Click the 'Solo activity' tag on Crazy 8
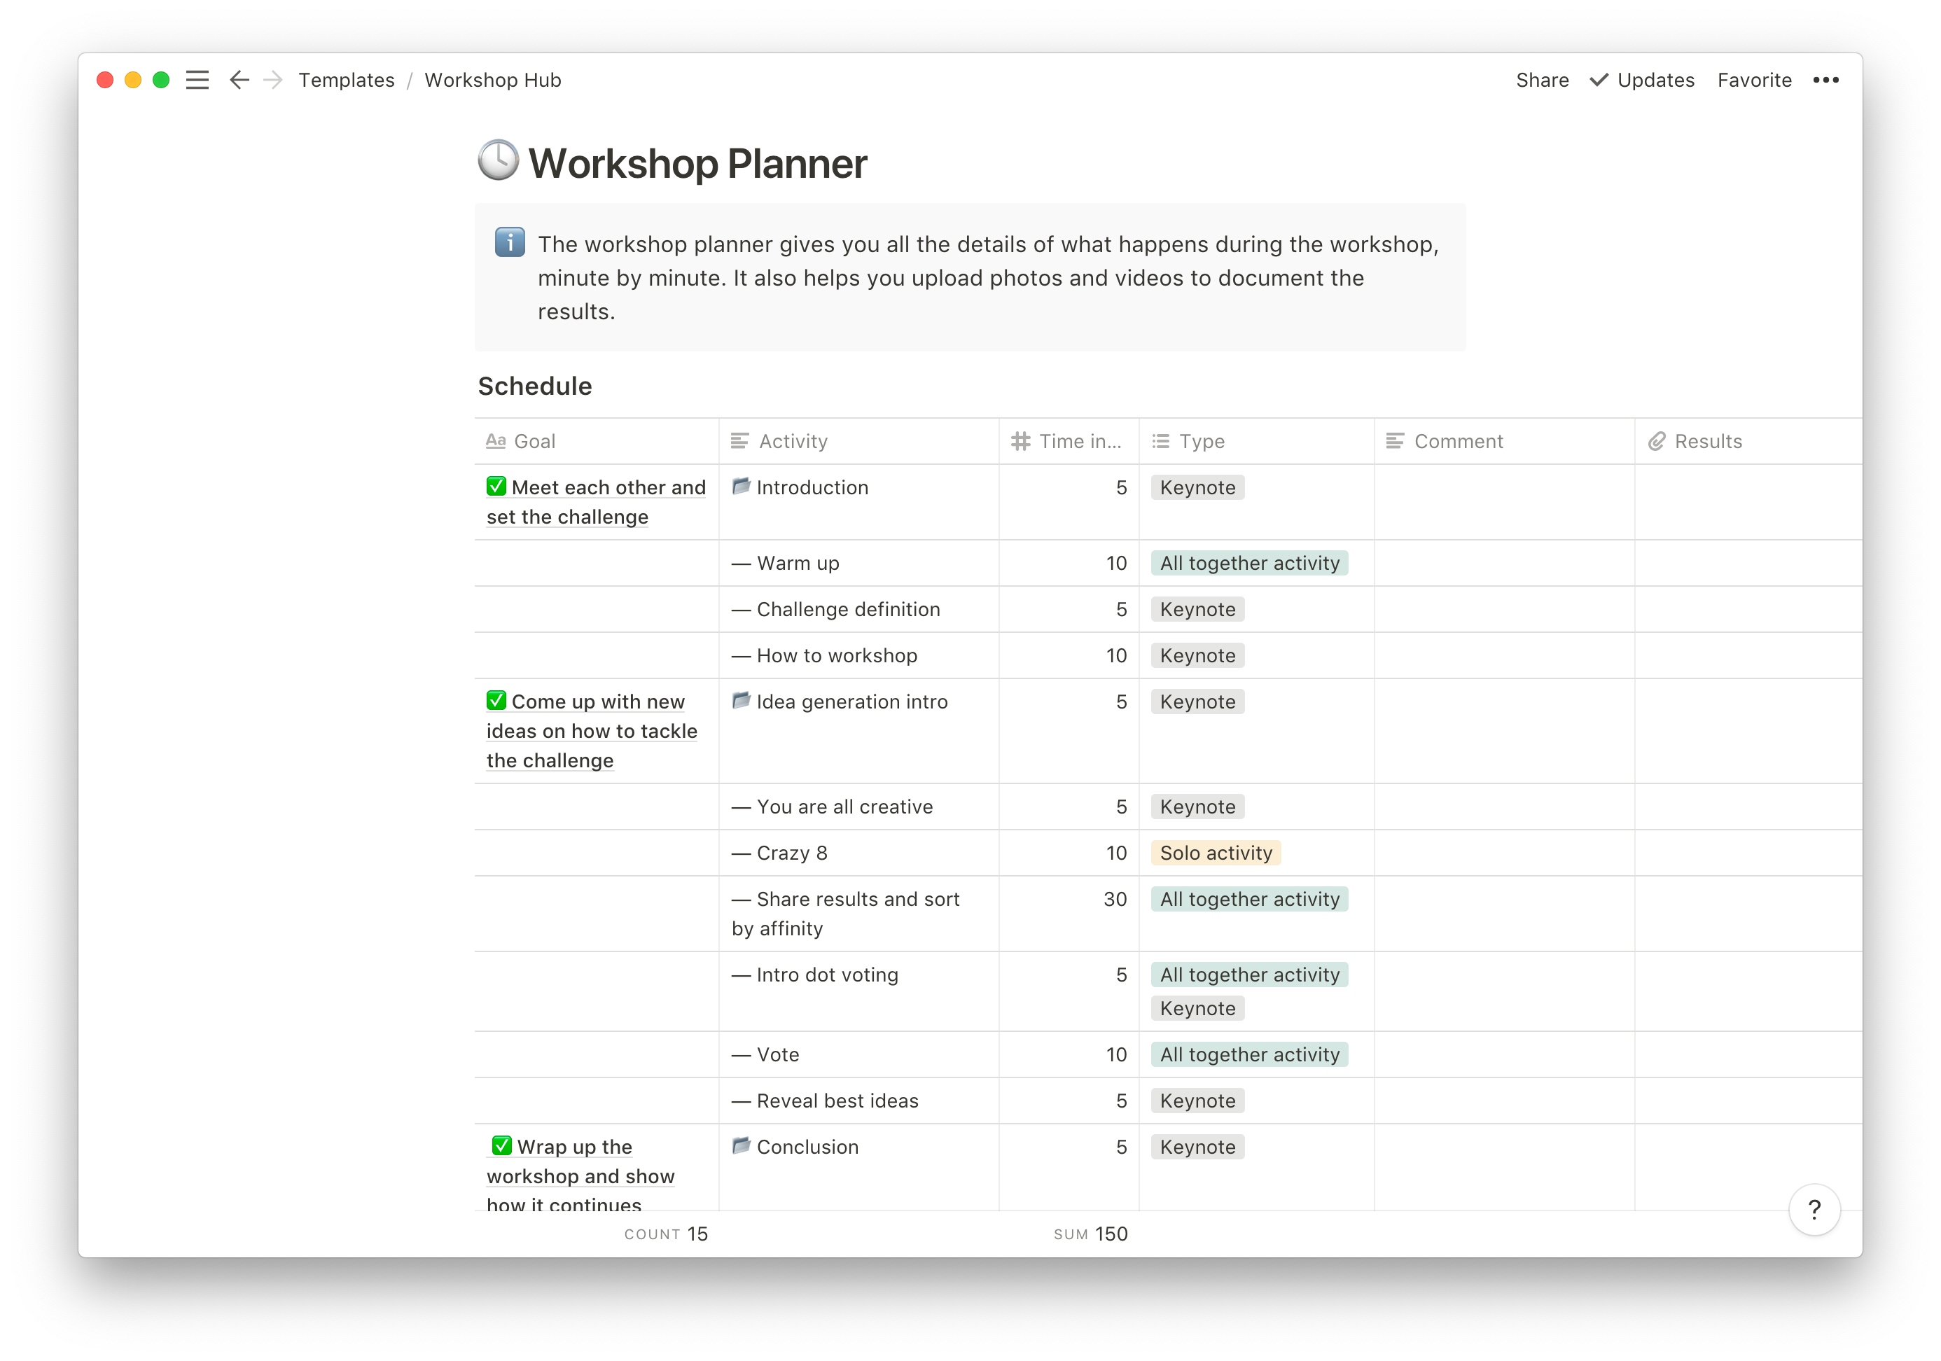Viewport: 1941px width, 1361px height. pos(1216,852)
